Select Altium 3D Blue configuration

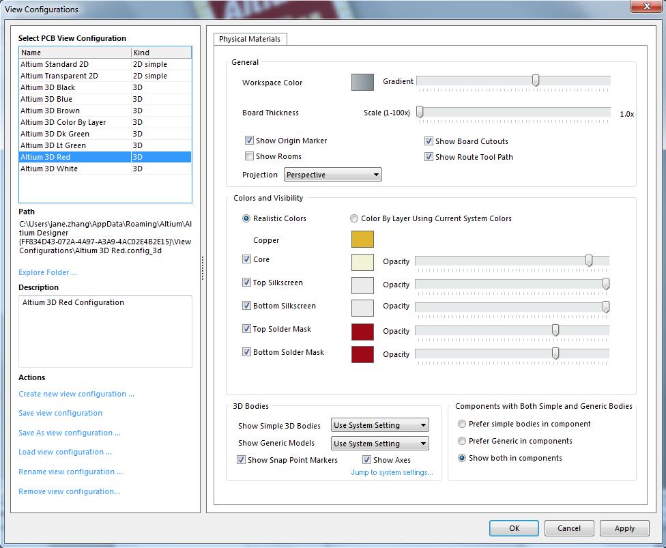click(46, 99)
